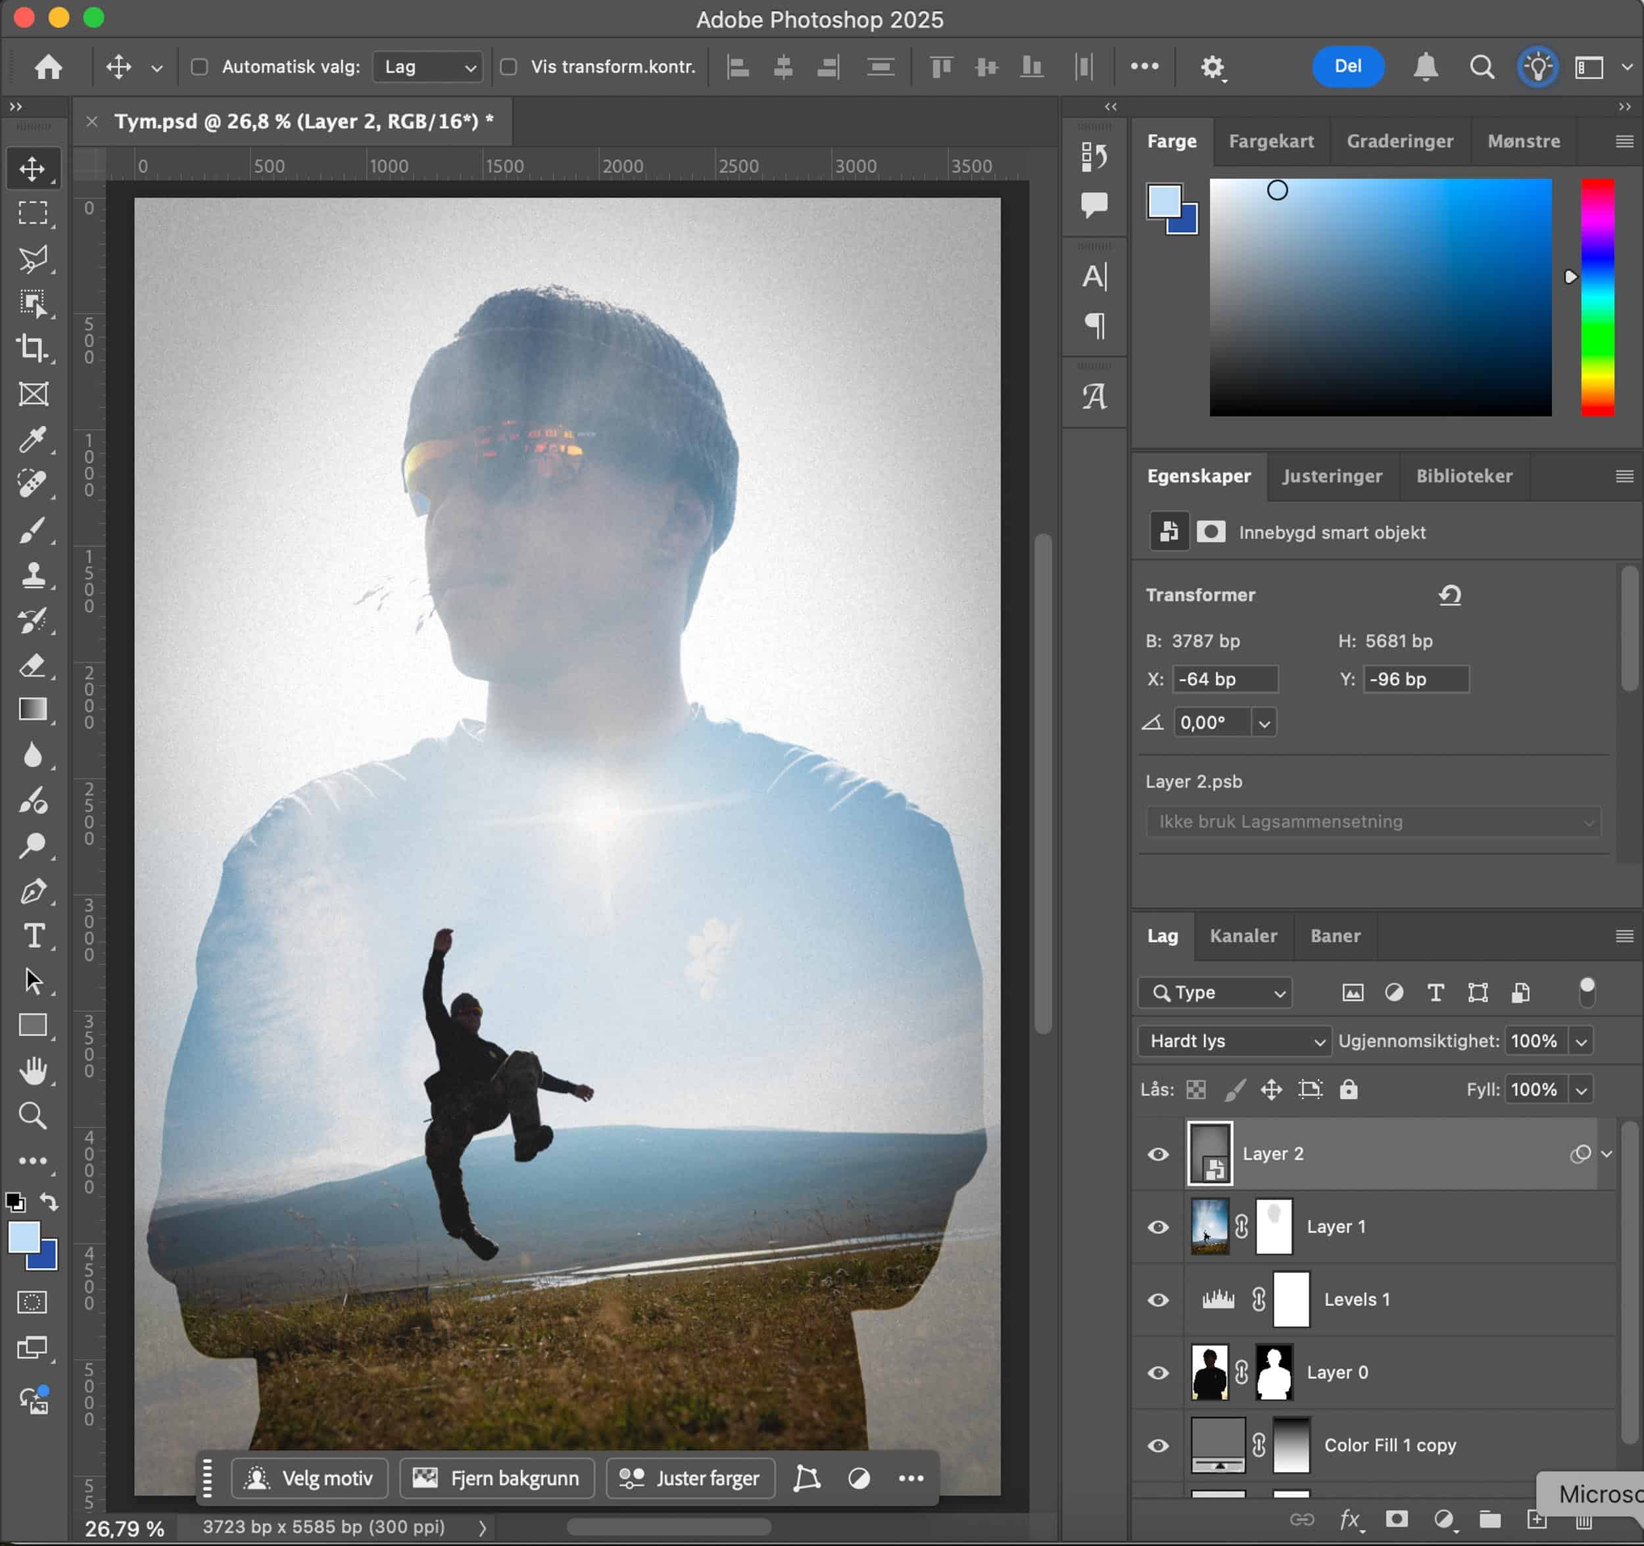The width and height of the screenshot is (1644, 1546).
Task: Select the Horizontal Type tool
Action: (x=32, y=936)
